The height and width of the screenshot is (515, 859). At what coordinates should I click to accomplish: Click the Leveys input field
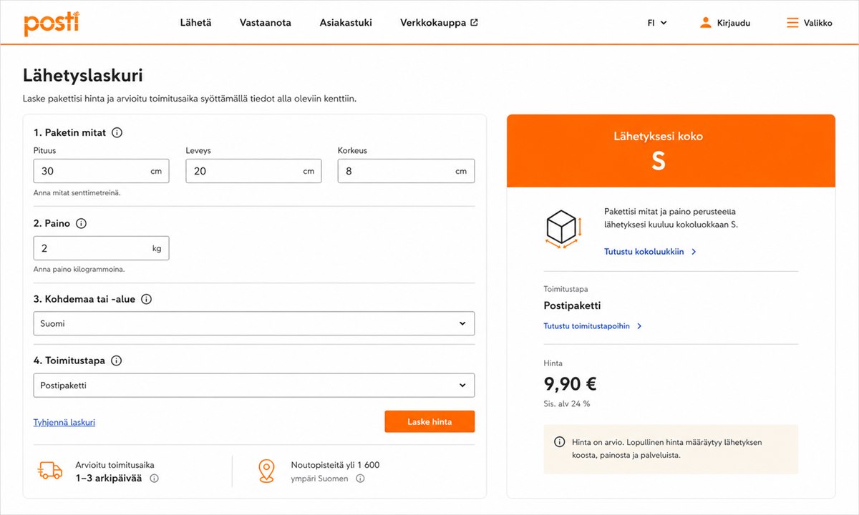coord(253,171)
